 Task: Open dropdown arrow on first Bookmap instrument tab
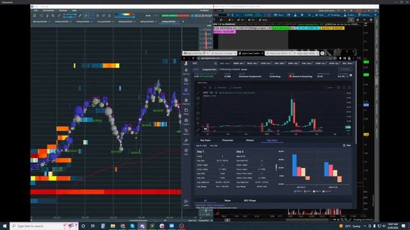click(49, 22)
